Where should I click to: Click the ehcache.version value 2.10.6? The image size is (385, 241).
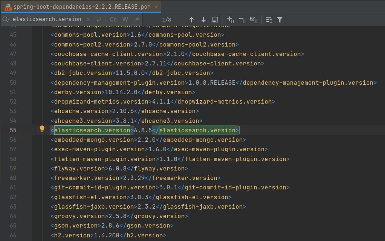coord(123,111)
